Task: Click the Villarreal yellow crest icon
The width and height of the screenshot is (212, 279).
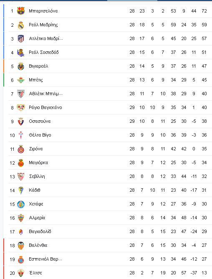Action: 21,66
